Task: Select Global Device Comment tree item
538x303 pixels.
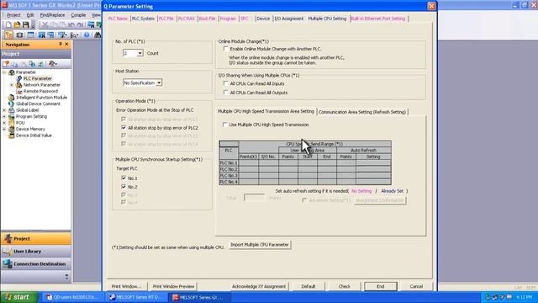Action: pyautogui.click(x=38, y=104)
